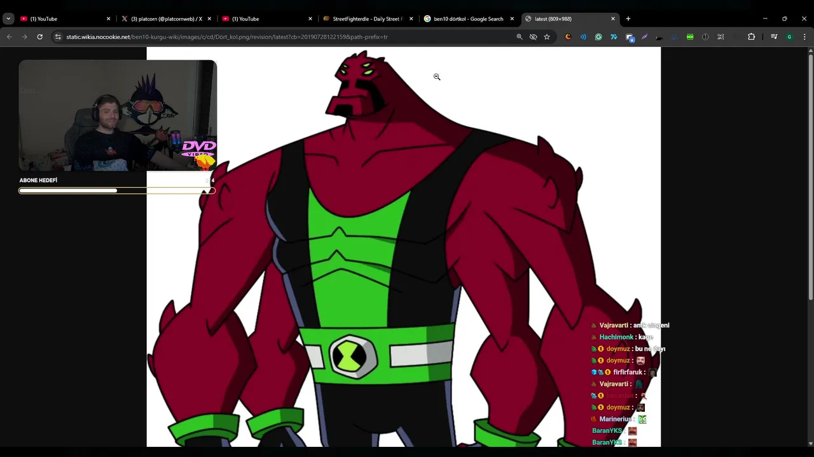
Task: Click the scrollbar up arrow
Action: (810, 51)
